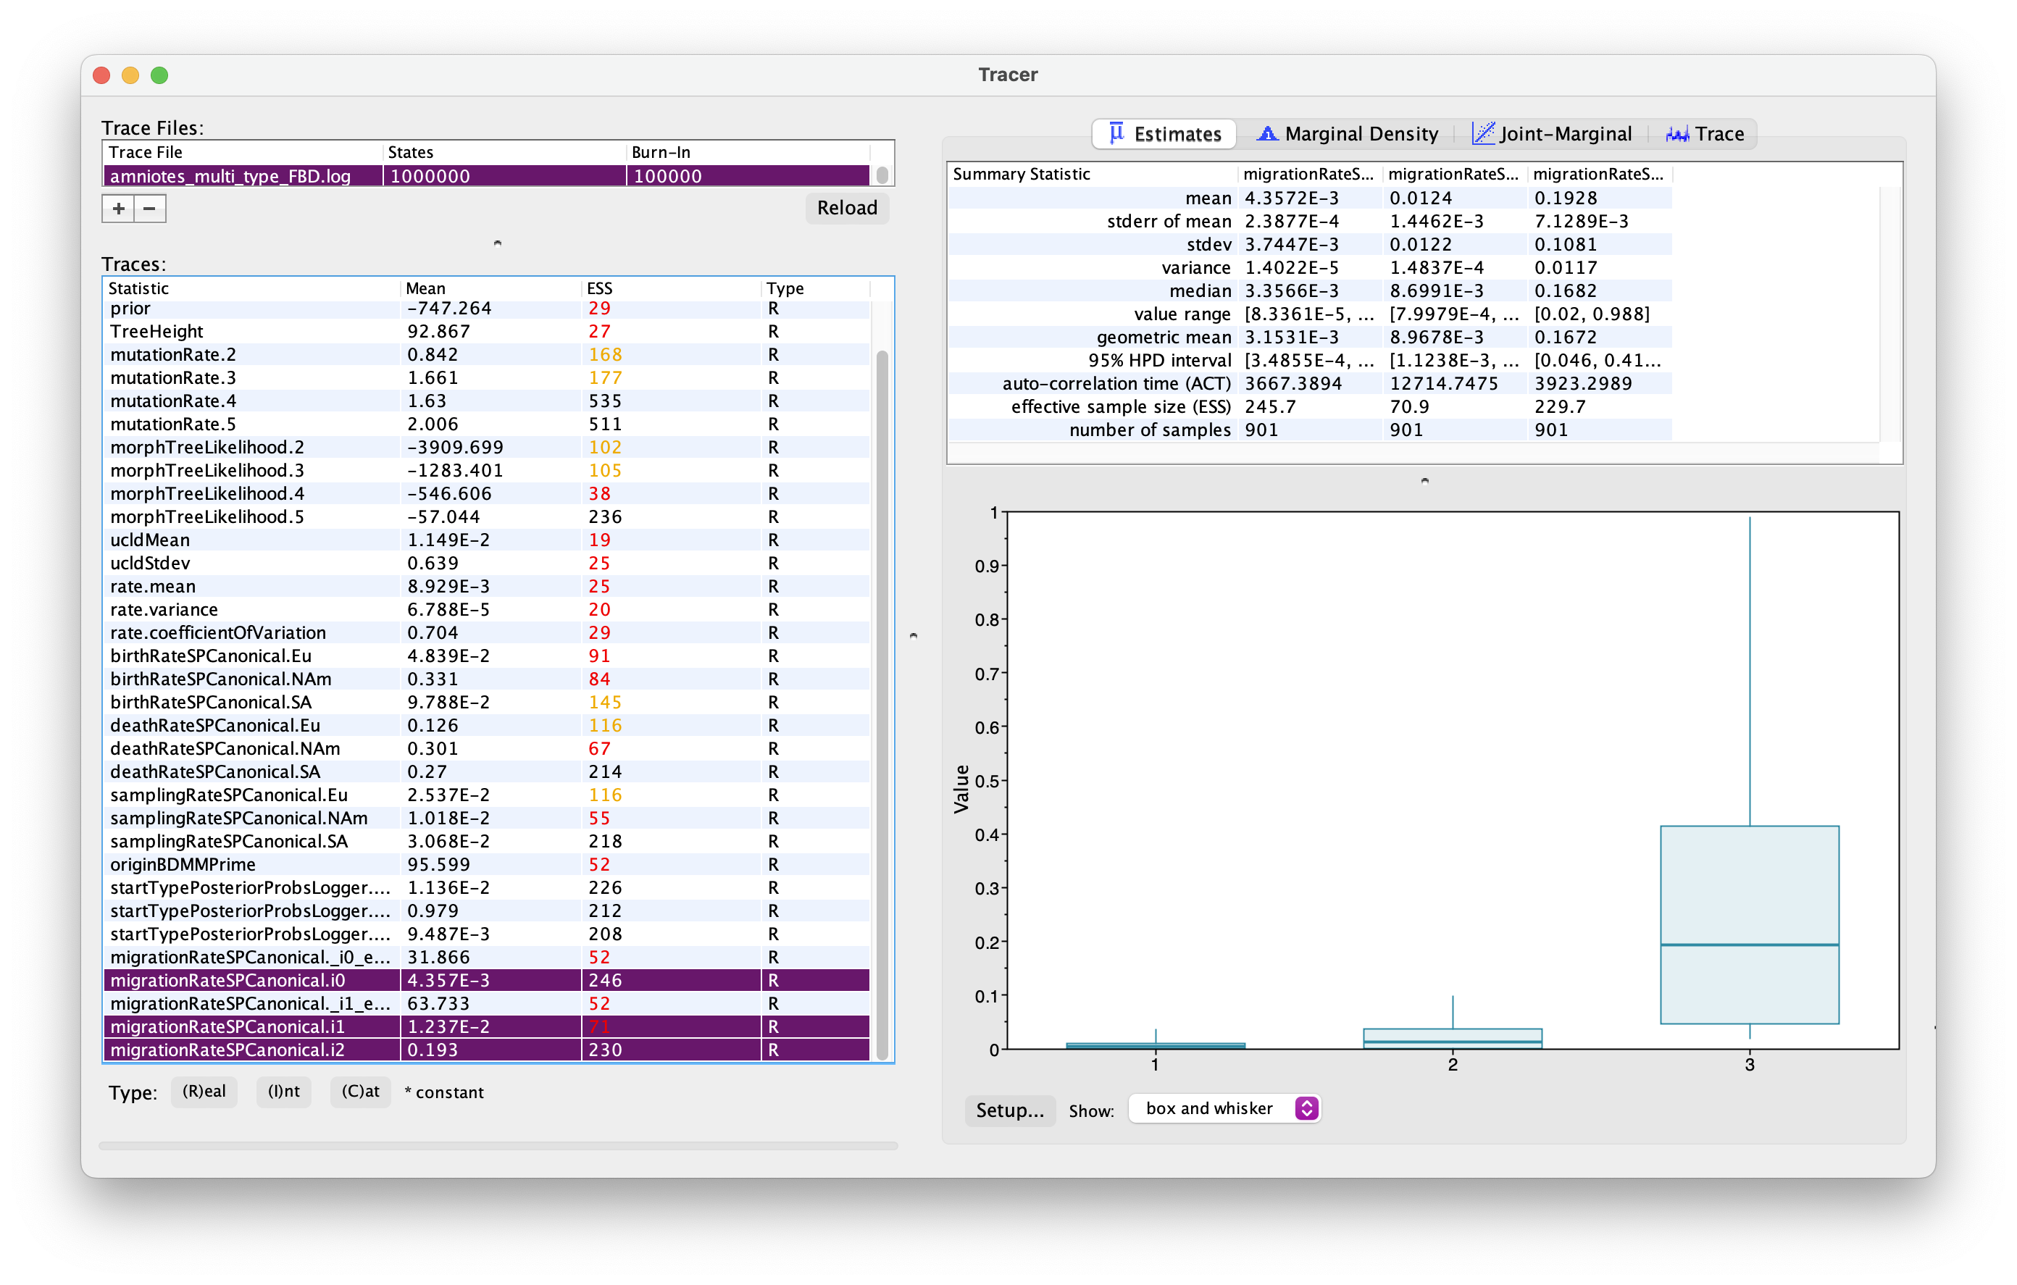Select morphTreeLikelihood.4 trace
2017x1285 pixels.
point(486,494)
